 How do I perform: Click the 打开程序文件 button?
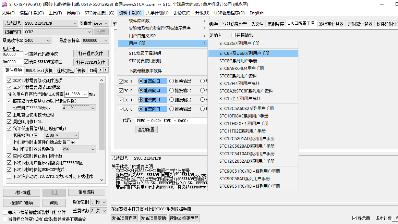pos(91,53)
